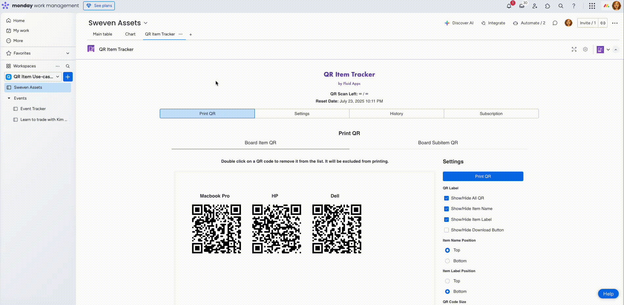Open the board three-dot options menu
Screen dimensions: 624x305
[x=615, y=23]
